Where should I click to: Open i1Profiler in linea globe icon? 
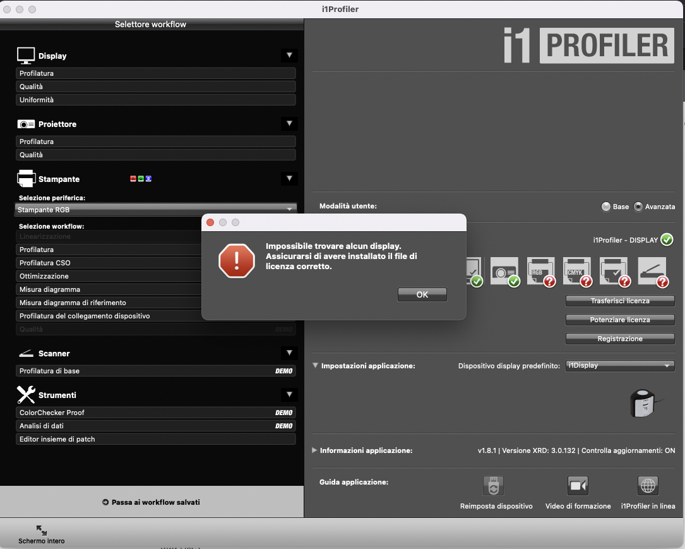pyautogui.click(x=647, y=485)
